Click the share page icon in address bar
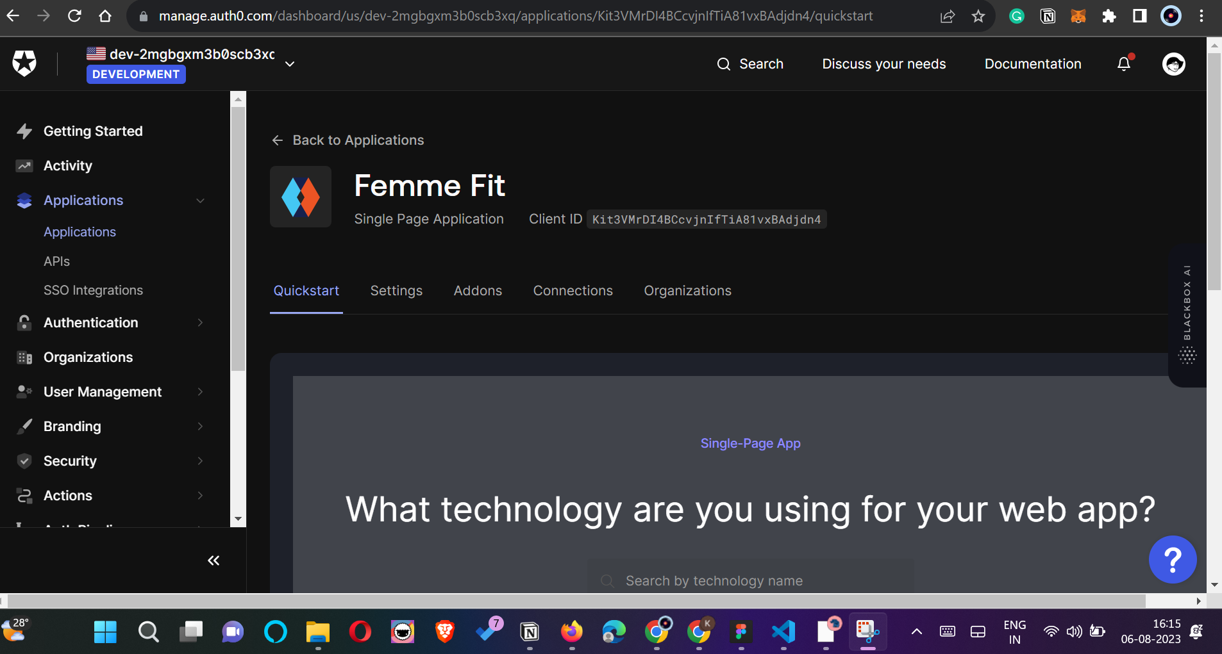Screen dimensions: 1222x654 coord(948,16)
